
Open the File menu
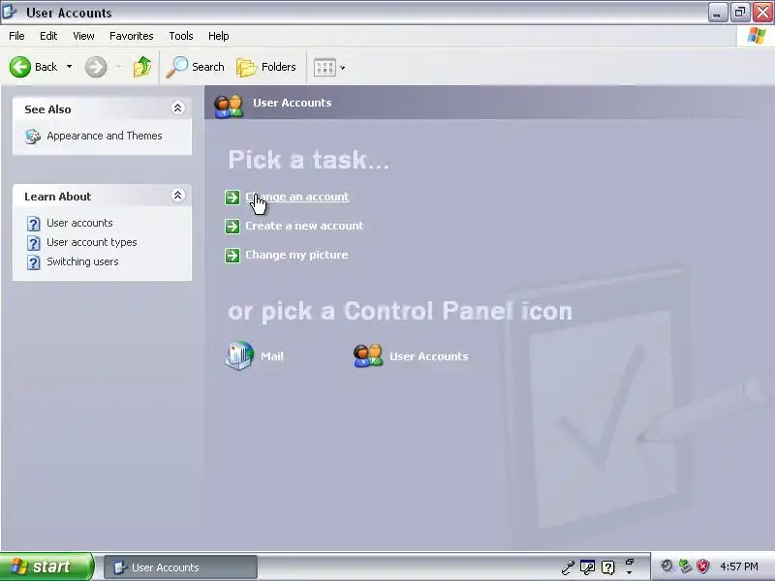tap(16, 36)
